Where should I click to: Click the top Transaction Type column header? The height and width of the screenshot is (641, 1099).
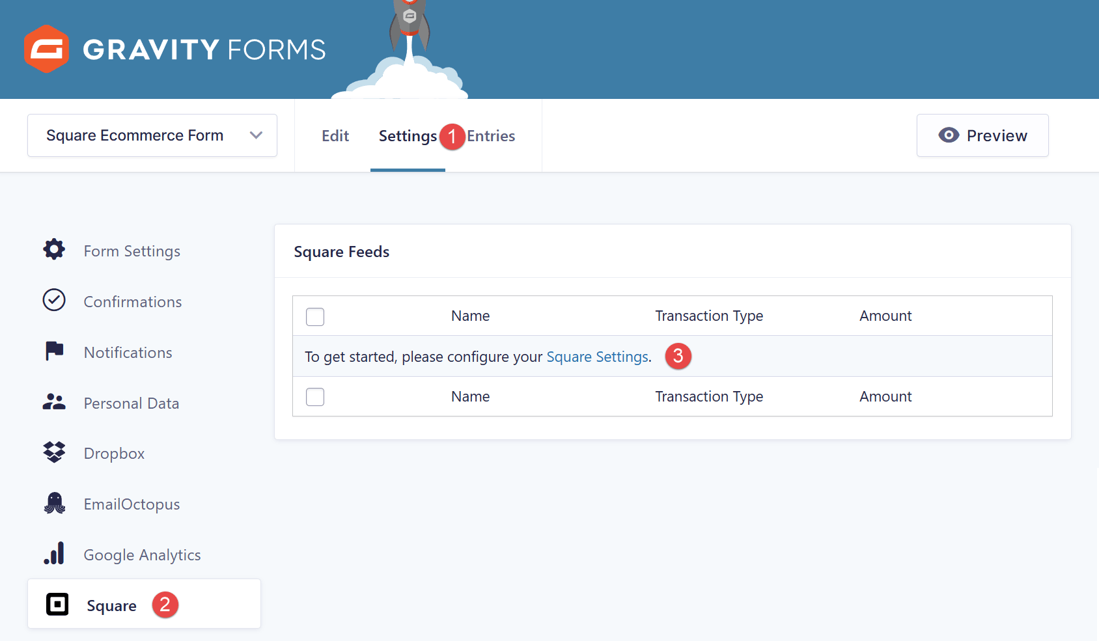coord(709,316)
